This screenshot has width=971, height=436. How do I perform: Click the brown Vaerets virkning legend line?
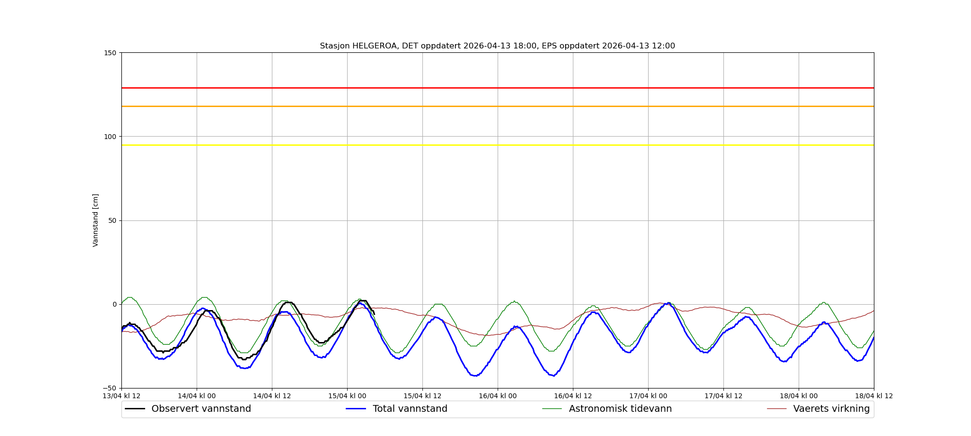coord(776,409)
